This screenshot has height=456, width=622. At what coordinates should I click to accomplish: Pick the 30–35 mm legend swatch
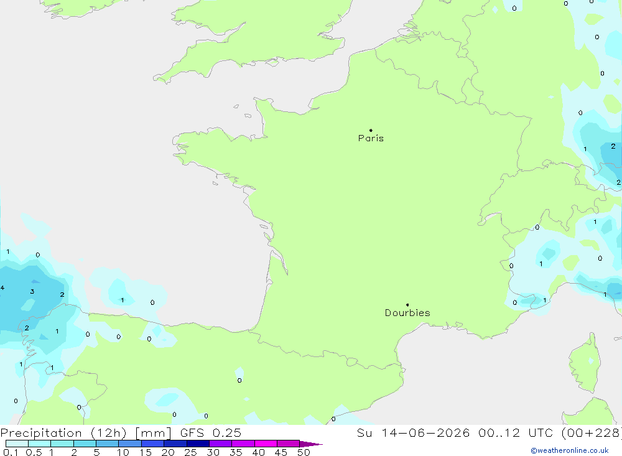pyautogui.click(x=221, y=444)
